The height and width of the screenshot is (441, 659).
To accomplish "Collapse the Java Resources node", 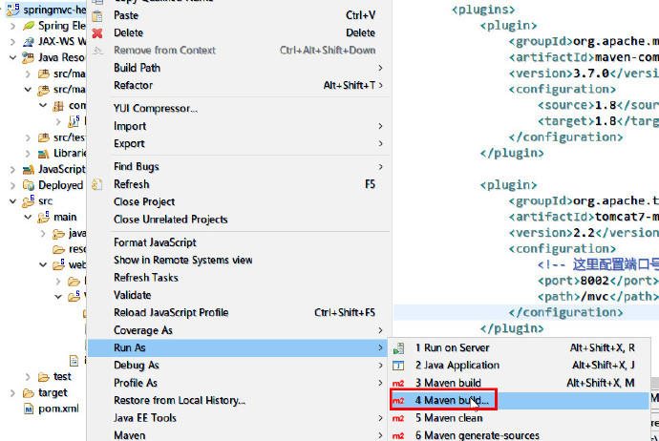I will pos(12,57).
